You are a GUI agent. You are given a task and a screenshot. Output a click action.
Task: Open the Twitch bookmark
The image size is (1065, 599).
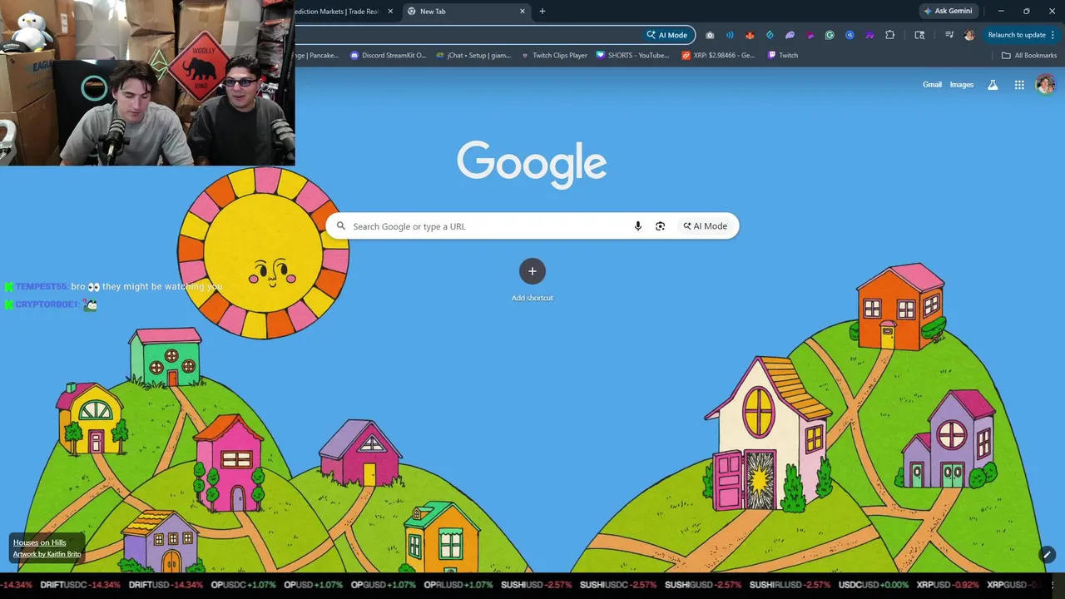tap(783, 56)
